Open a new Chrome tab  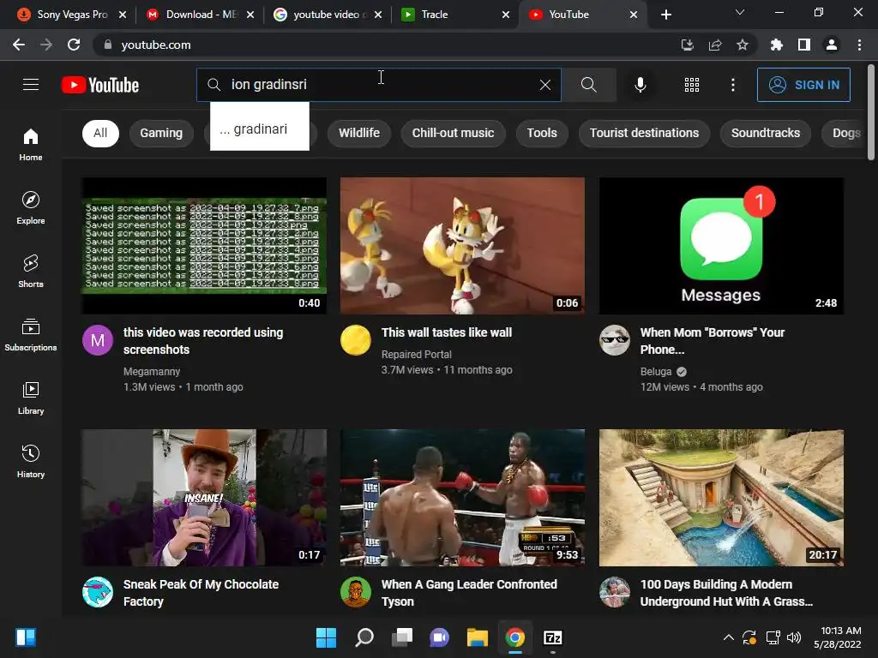coord(665,15)
